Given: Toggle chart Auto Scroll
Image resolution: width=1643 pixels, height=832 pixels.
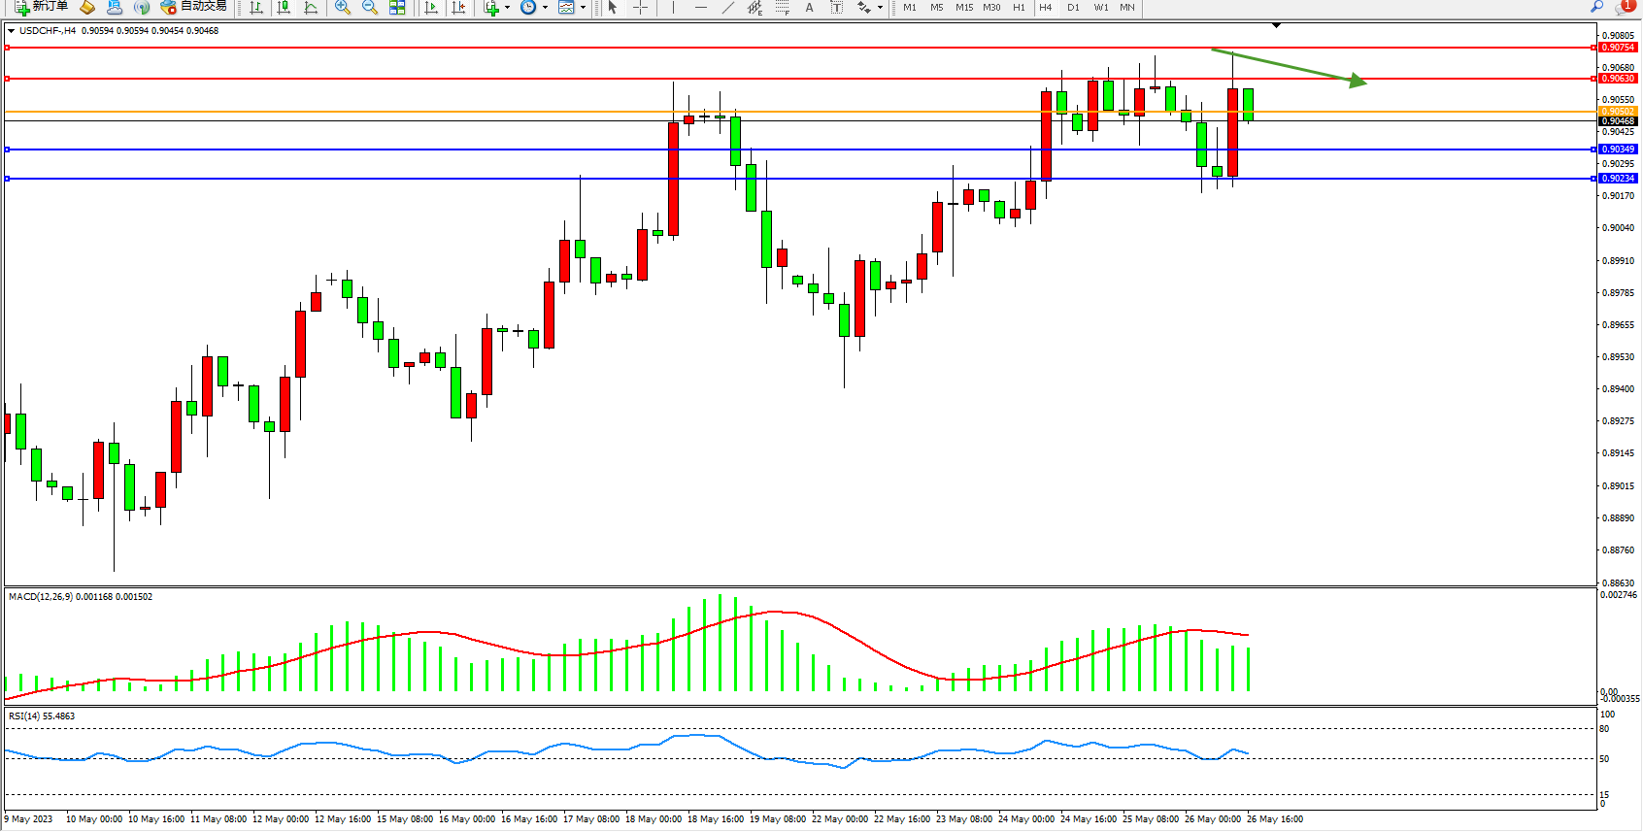Looking at the screenshot, I should click(x=432, y=7).
